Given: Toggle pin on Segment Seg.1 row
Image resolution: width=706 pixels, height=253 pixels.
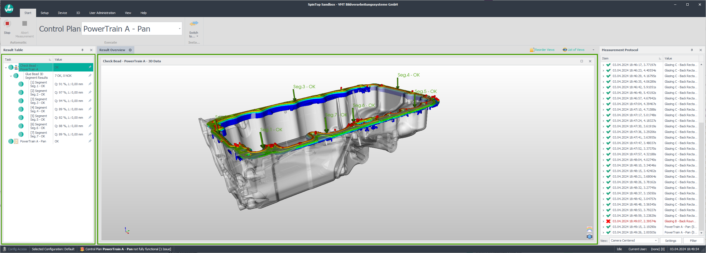Looking at the screenshot, I should point(90,84).
